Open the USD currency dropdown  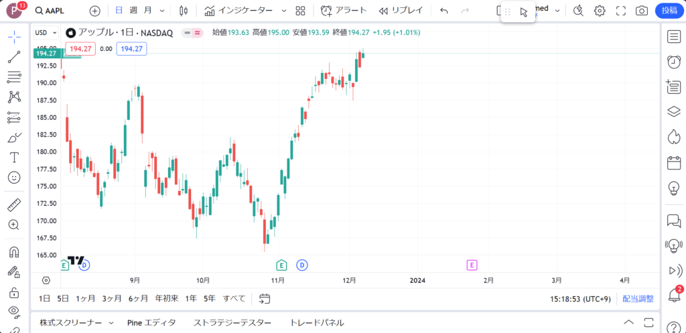click(46, 32)
